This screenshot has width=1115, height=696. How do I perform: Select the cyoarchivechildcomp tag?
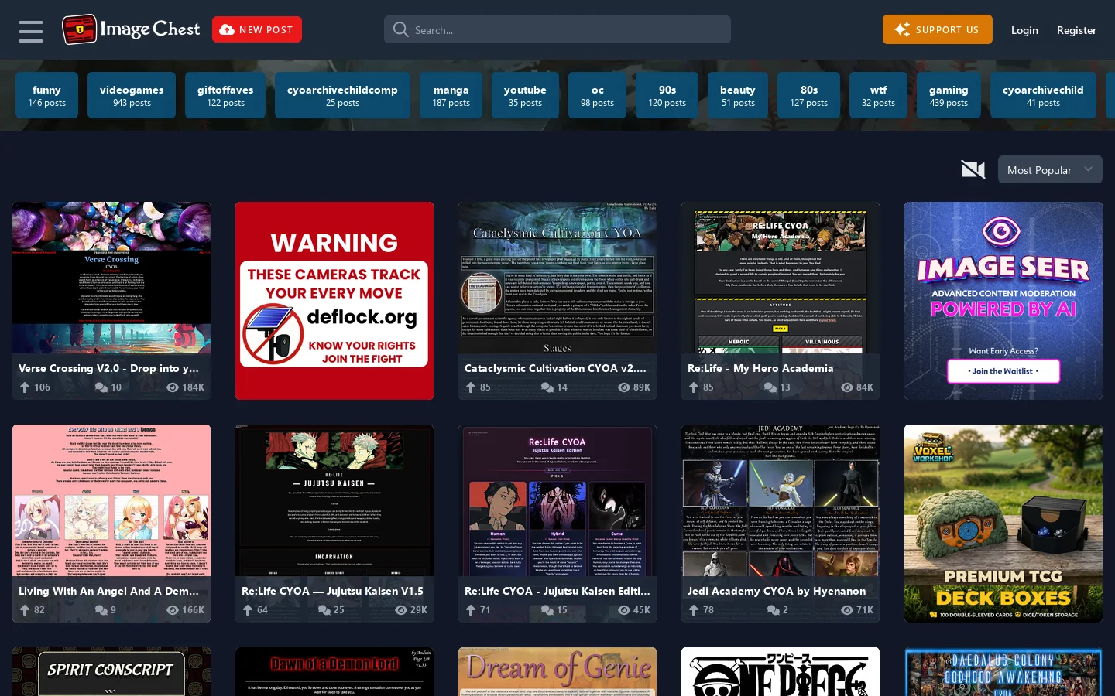[342, 95]
